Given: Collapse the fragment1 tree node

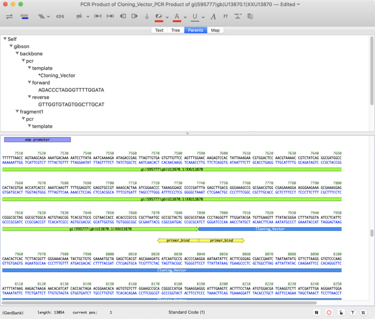Looking at the screenshot, I should (x=17, y=111).
